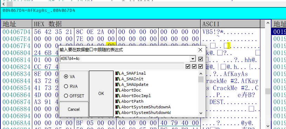This screenshot has width=286, height=129.
Task: Cancel the follow expression dialog
Action: point(74,109)
